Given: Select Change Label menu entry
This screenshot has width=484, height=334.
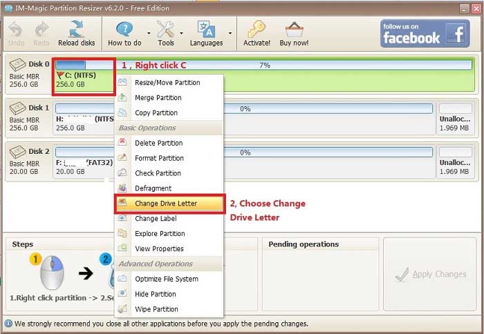Looking at the screenshot, I should click(x=169, y=219).
